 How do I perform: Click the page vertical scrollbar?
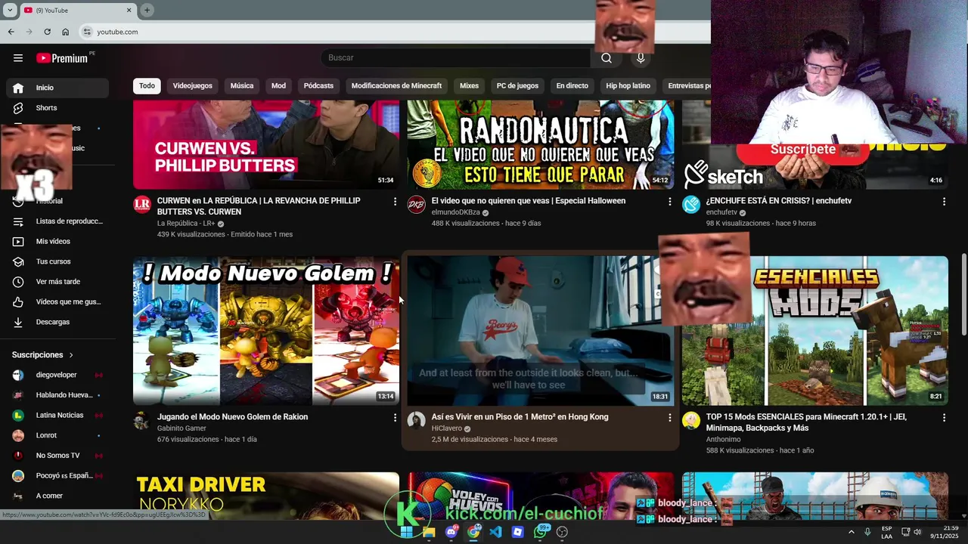(x=963, y=295)
